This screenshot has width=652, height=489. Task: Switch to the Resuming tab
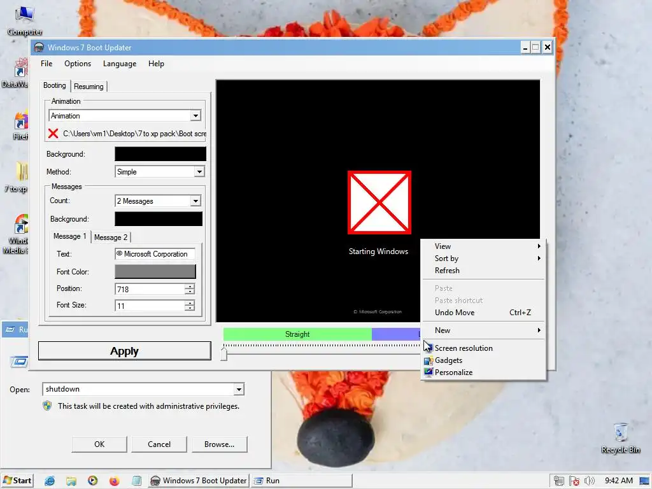pyautogui.click(x=89, y=87)
